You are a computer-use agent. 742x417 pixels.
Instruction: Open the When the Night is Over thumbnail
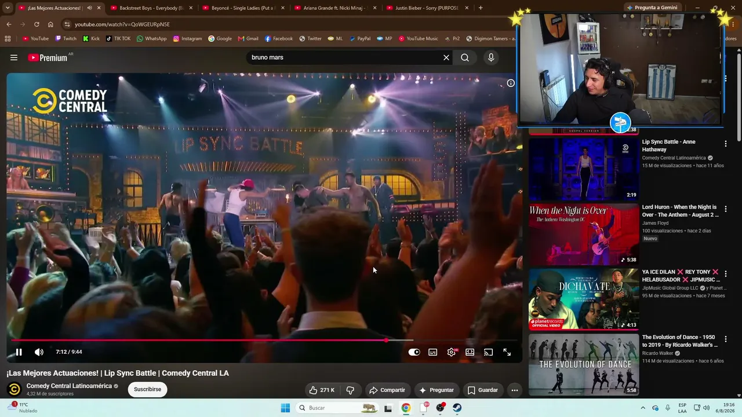[x=584, y=234]
